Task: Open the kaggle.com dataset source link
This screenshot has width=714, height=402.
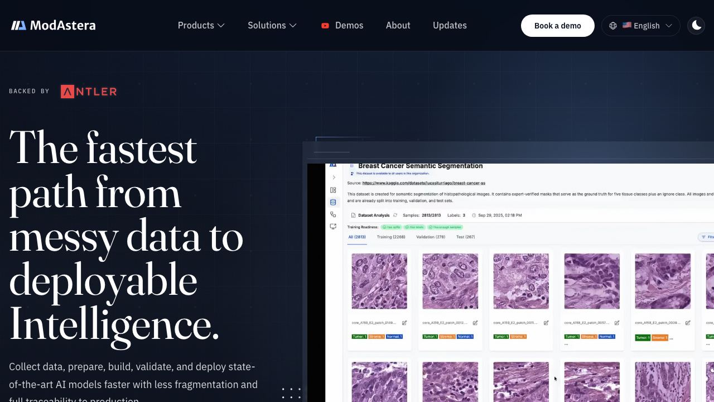Action: point(424,183)
